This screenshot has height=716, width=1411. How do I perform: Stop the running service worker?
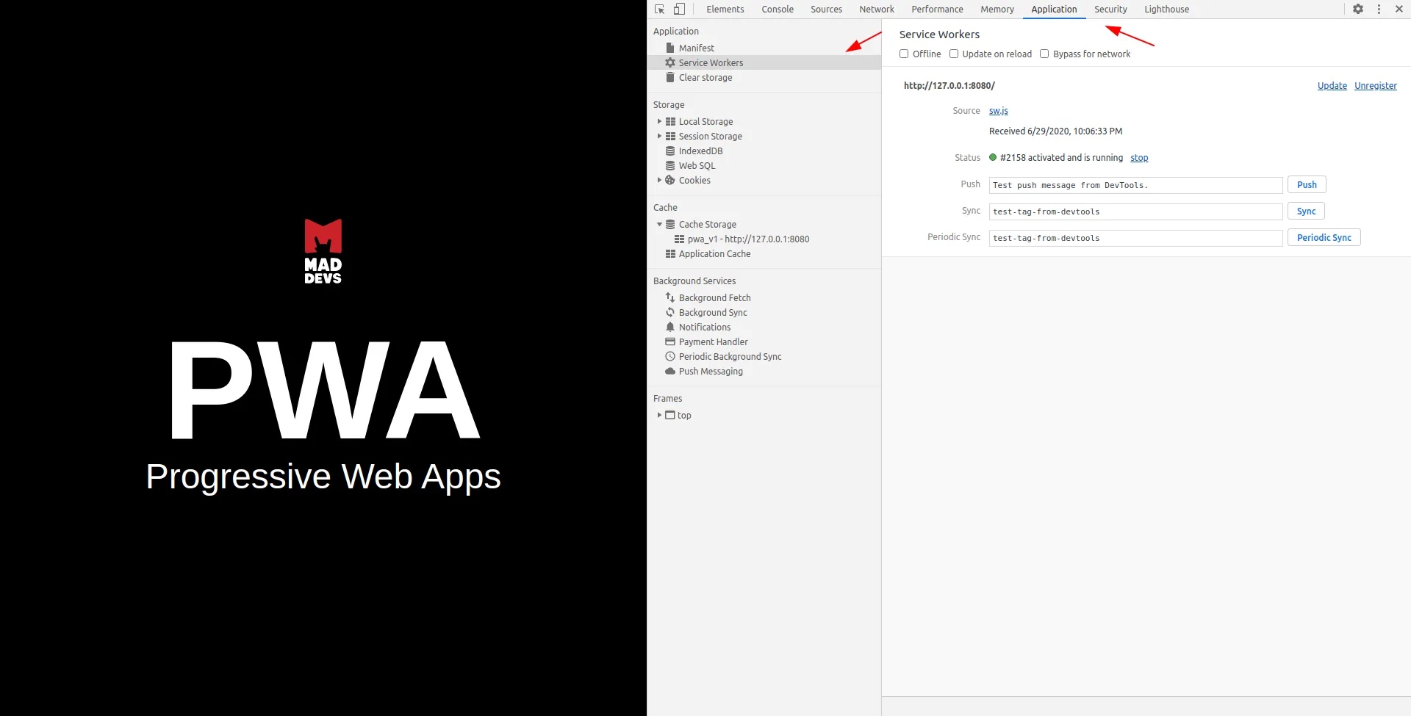(1139, 158)
